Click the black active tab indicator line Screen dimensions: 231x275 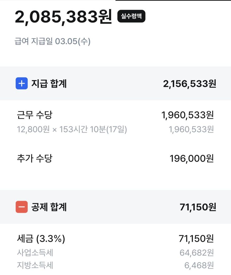pyautogui.click(x=173, y=1)
